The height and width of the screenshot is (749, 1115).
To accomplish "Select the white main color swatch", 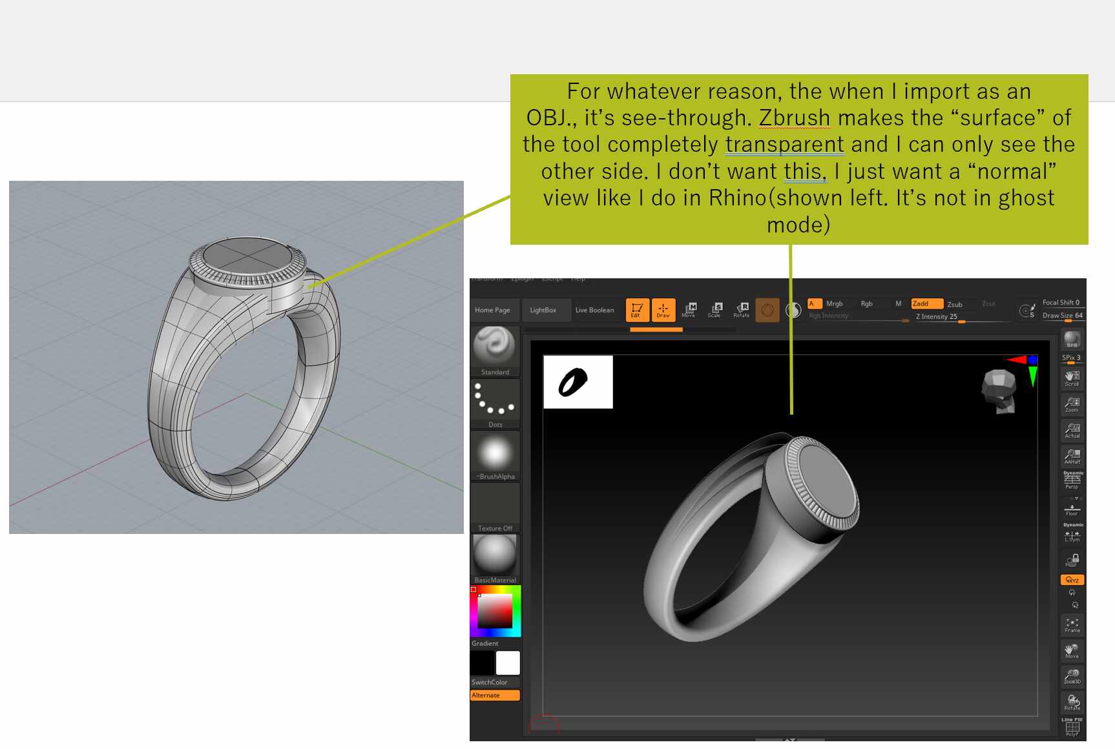I will (x=508, y=663).
